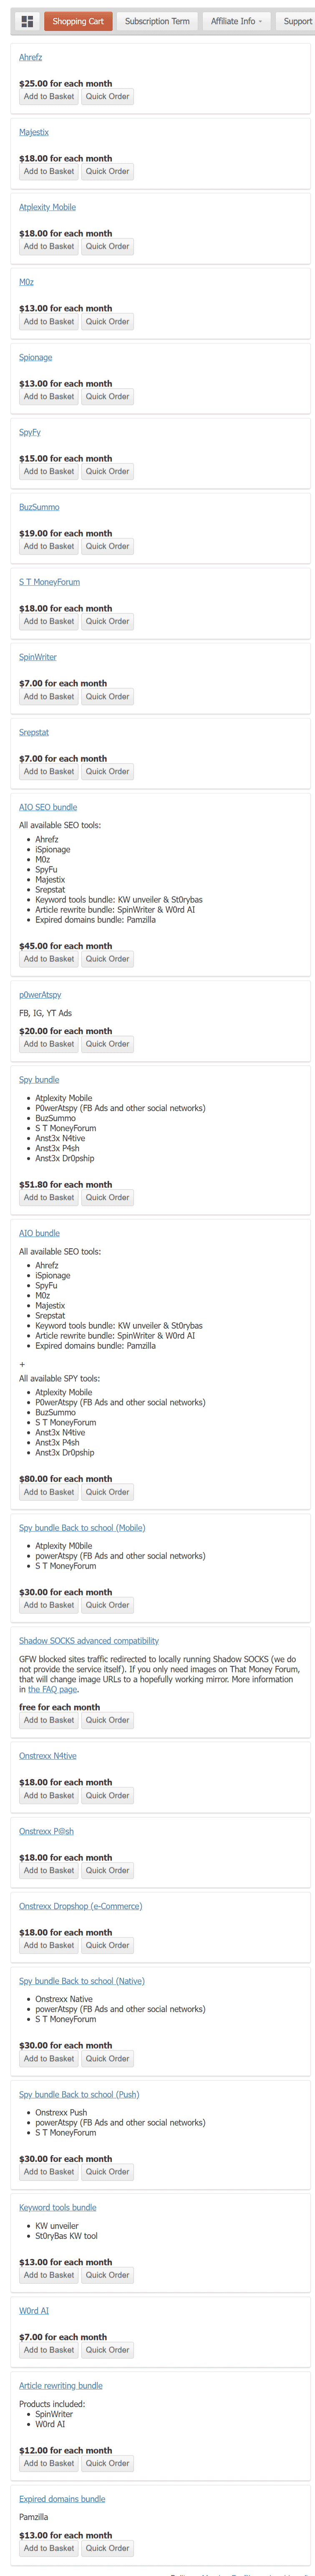Open the Spy bundle link
The height and width of the screenshot is (2576, 315).
[39, 1080]
